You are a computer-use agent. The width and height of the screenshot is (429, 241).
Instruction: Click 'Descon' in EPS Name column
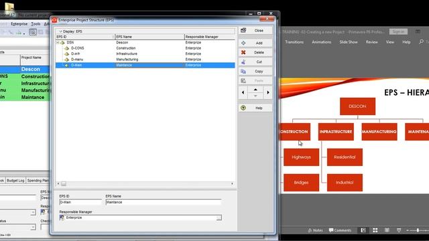click(x=122, y=43)
